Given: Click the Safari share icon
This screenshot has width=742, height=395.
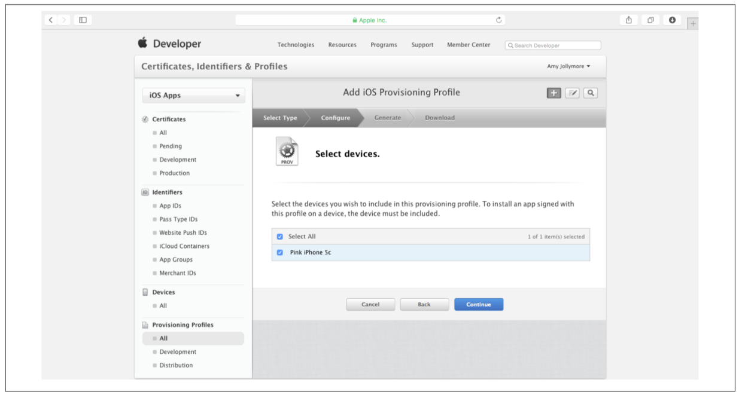Looking at the screenshot, I should [x=629, y=20].
